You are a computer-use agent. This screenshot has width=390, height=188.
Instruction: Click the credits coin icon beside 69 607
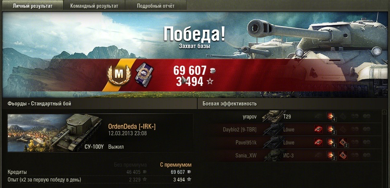tap(213, 71)
